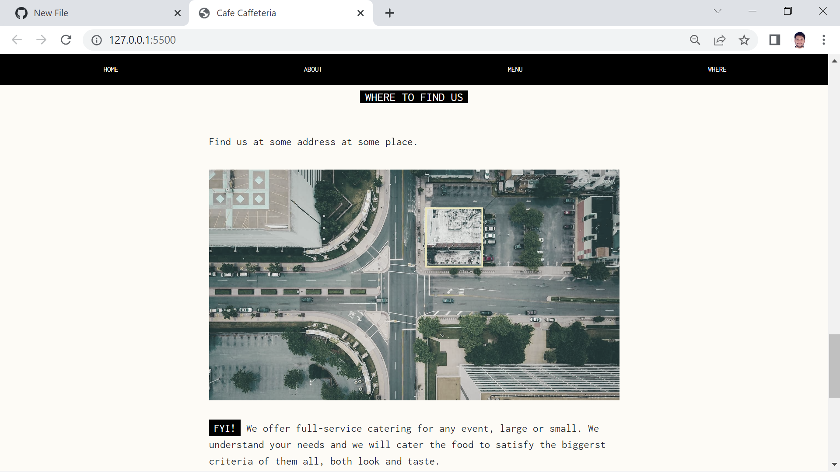This screenshot has width=840, height=472.
Task: Go to HOME in site navbar
Action: pos(111,69)
